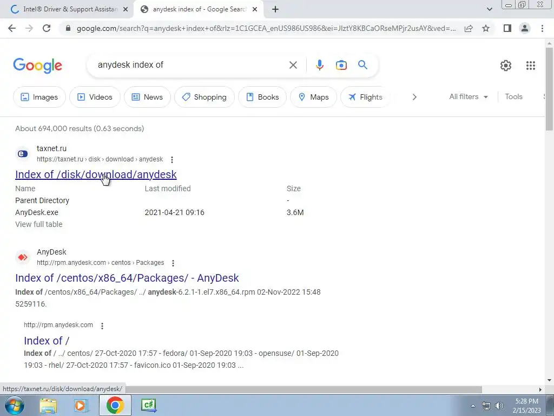Open more options for rpm.anydesk.com centos result
The width and height of the screenshot is (554, 416).
pos(173,263)
